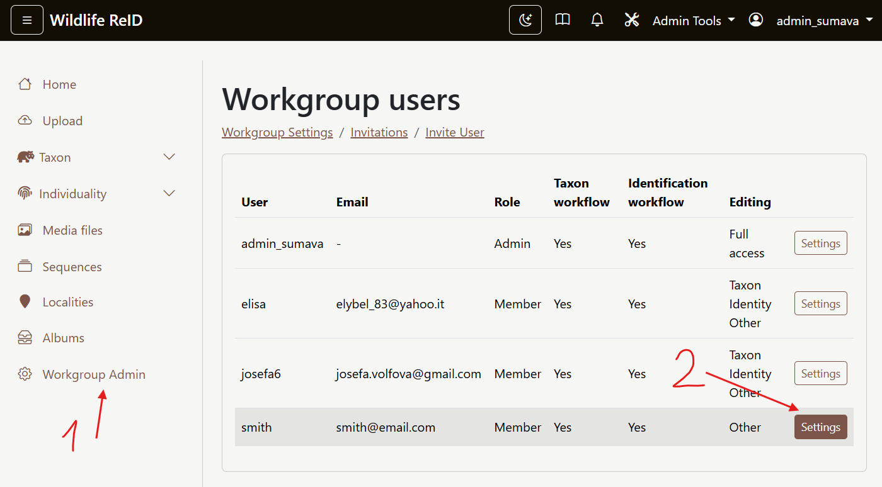
Task: Select the Individuality label in sidebar
Action: coord(72,194)
